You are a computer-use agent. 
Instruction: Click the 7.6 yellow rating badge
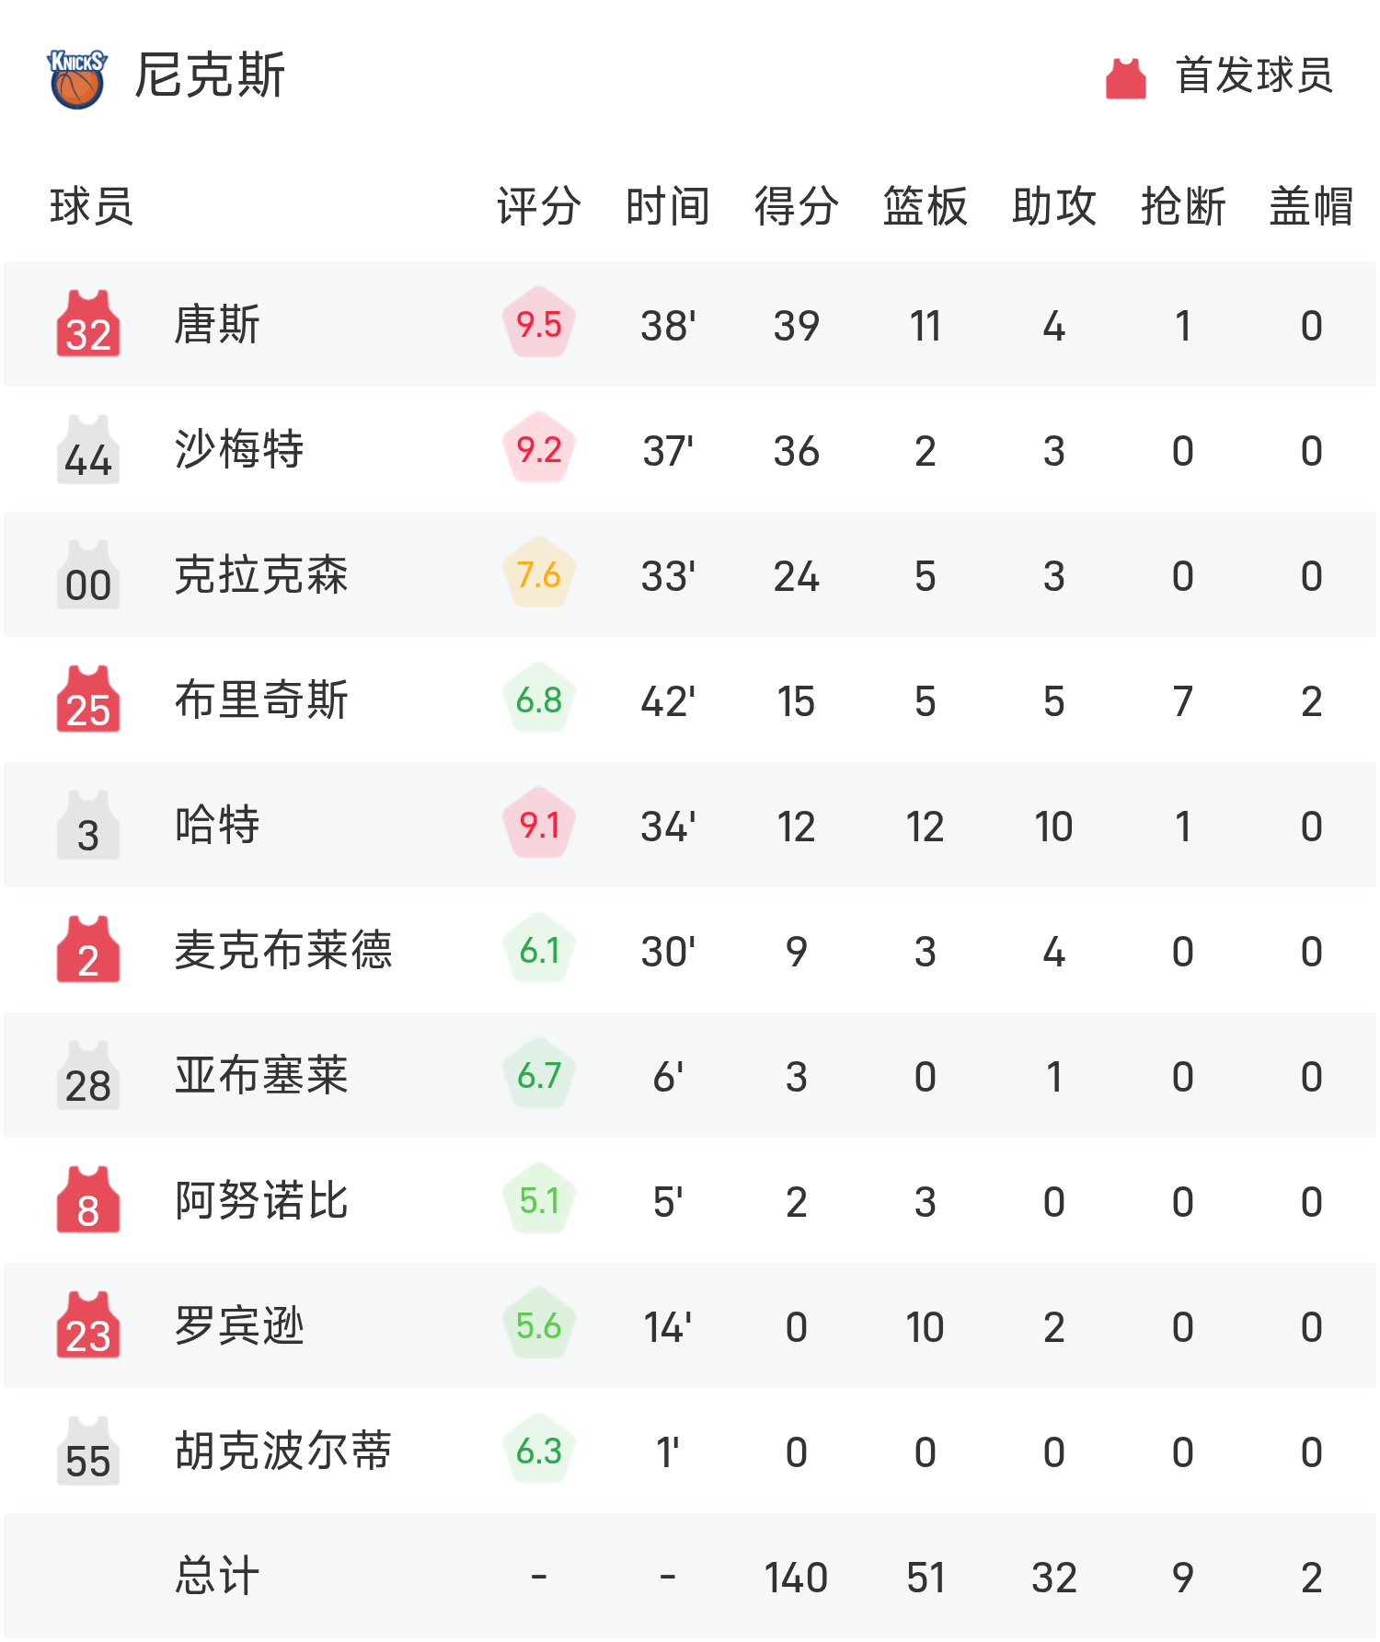tap(539, 574)
